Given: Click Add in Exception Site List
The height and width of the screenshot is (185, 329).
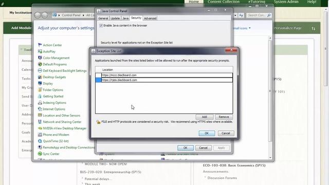Looking at the screenshot, I should (x=205, y=117).
